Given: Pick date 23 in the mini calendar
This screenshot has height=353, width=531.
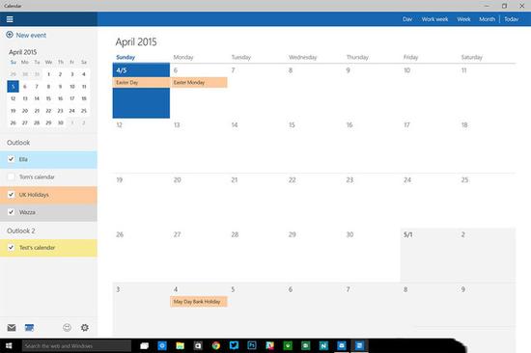Looking at the screenshot, I should click(x=60, y=111).
